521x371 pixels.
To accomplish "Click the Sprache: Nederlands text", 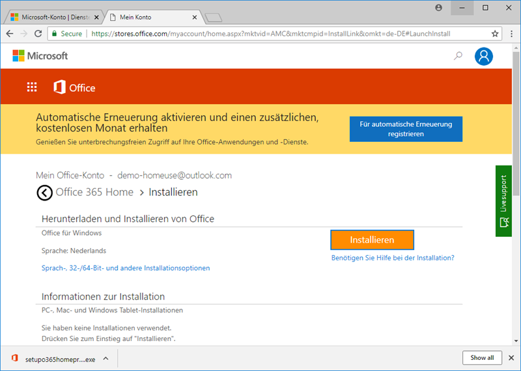I will pos(74,251).
